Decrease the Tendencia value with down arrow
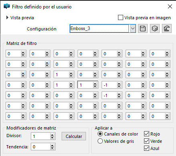This screenshot has height=156, width=176. 52,148
